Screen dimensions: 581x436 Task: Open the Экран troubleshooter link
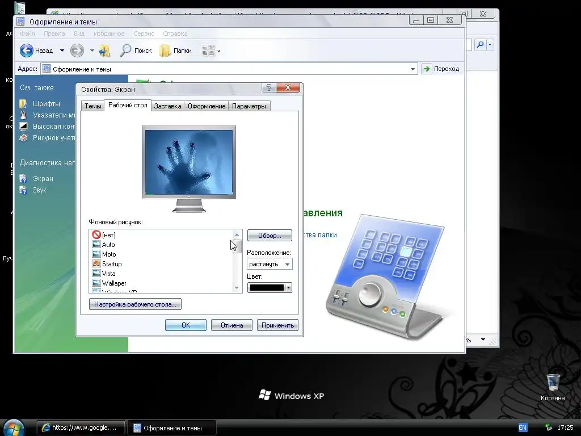pos(43,179)
